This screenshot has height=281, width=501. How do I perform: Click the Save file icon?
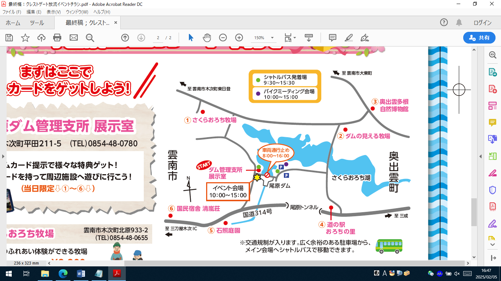pos(9,38)
